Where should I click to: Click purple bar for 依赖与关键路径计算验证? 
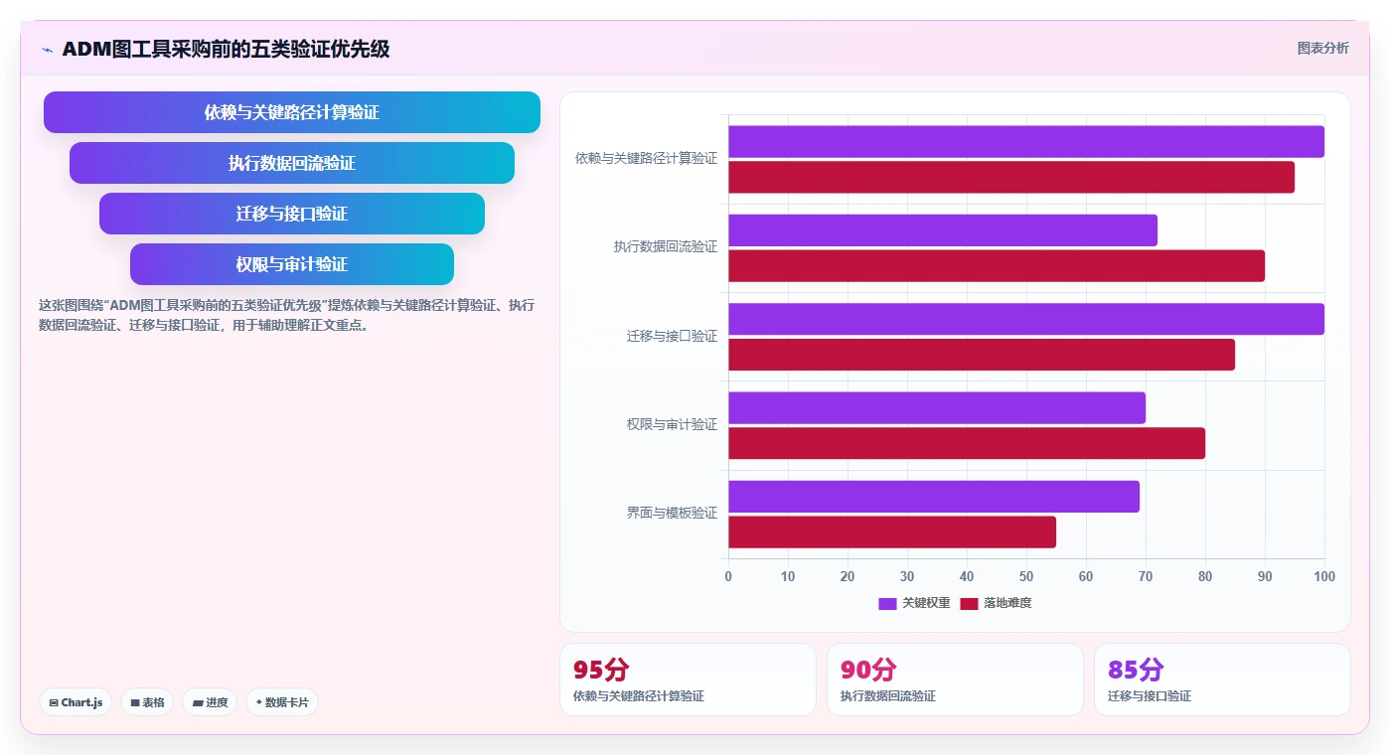click(1026, 141)
